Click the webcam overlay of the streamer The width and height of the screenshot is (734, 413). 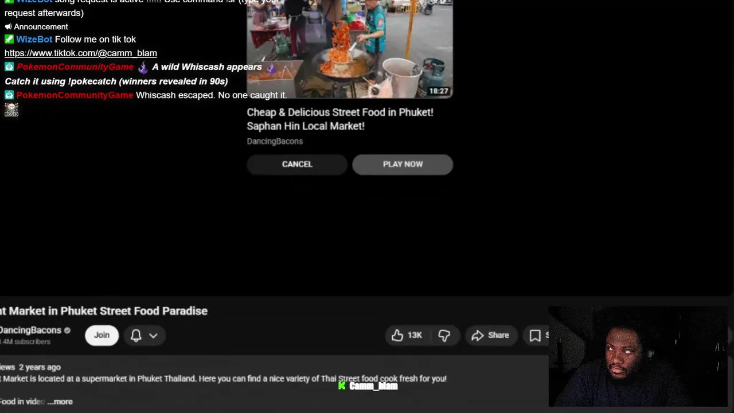coord(638,357)
